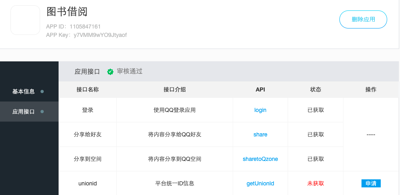Click the 未获取 status for unionid
The width and height of the screenshot is (400, 195).
pyautogui.click(x=315, y=183)
